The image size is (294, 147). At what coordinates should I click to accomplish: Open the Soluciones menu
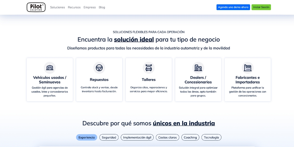coord(57,7)
